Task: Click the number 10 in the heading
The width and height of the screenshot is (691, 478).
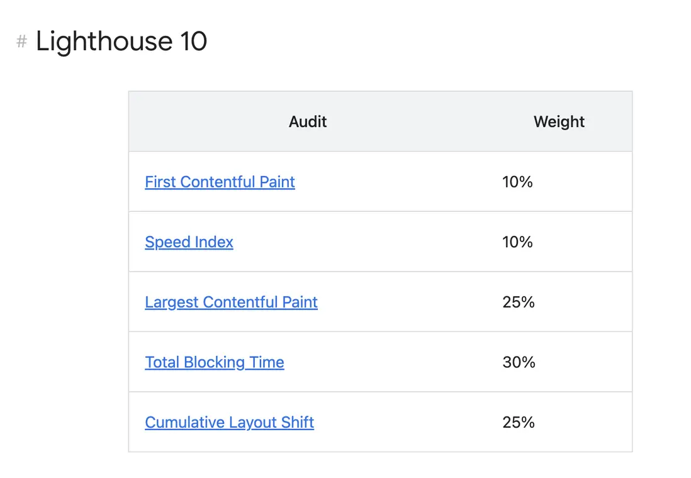Action: coord(193,42)
